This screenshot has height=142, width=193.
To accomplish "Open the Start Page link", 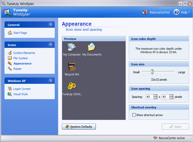I will (x=20, y=33).
